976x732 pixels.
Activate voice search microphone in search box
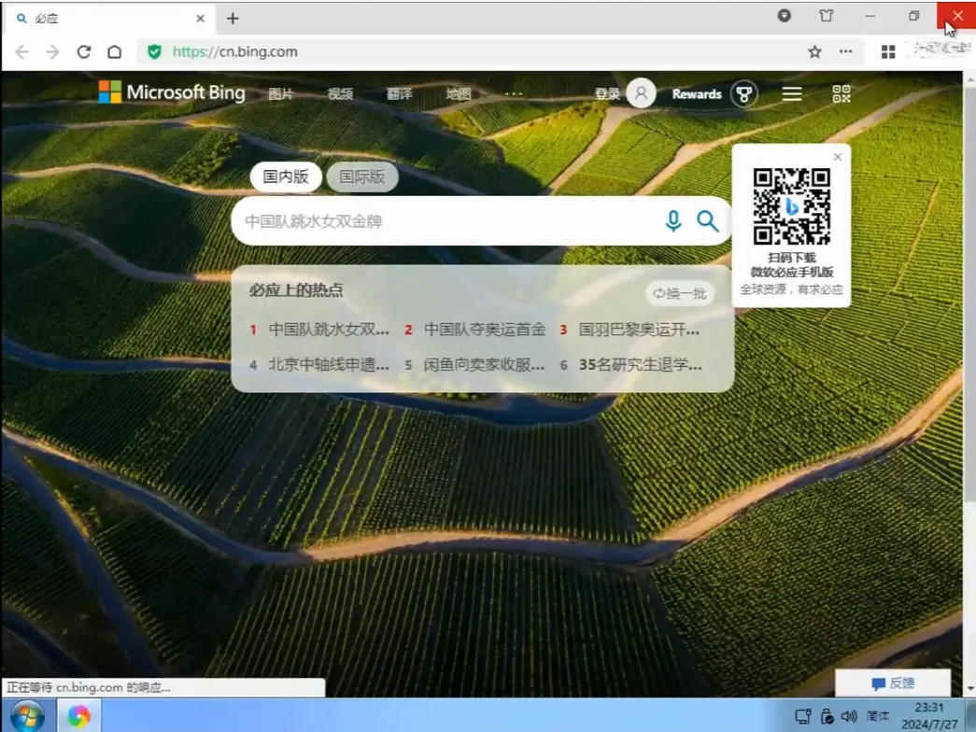[672, 221]
